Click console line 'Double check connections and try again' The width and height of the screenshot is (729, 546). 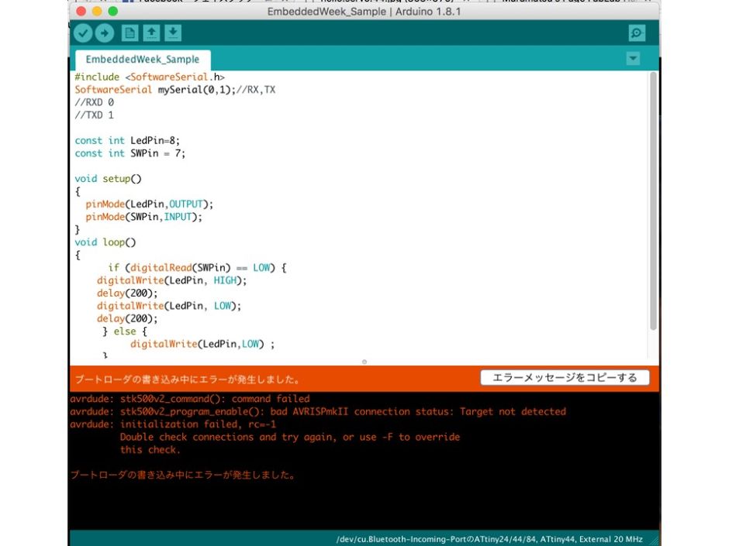pyautogui.click(x=289, y=437)
